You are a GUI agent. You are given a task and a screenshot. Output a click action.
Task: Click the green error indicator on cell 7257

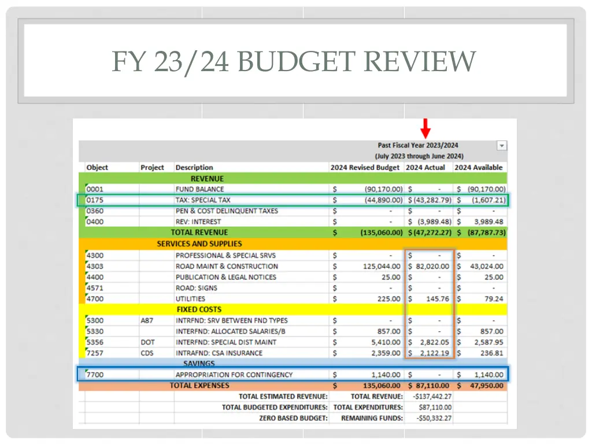(x=86, y=350)
